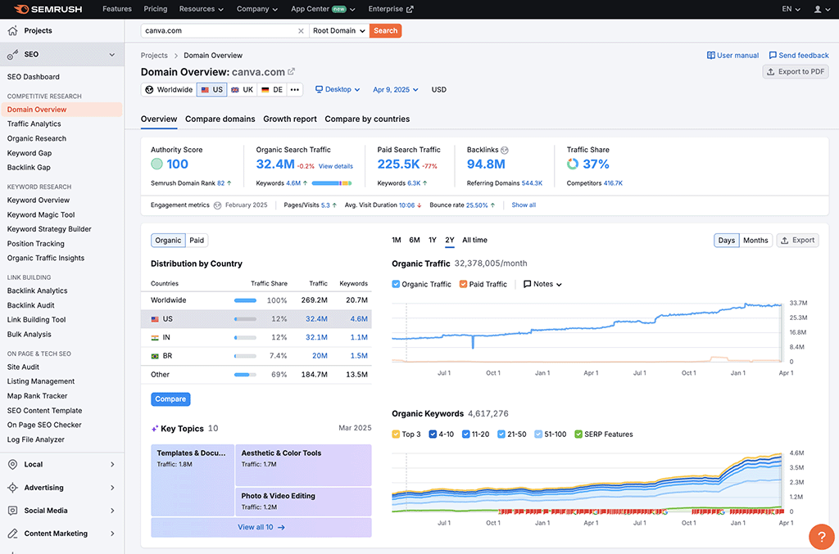Image resolution: width=839 pixels, height=554 pixels.
Task: Clear the canva.com search field
Action: coord(301,31)
